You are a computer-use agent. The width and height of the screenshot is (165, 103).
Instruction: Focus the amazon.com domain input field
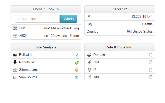pos(37,19)
